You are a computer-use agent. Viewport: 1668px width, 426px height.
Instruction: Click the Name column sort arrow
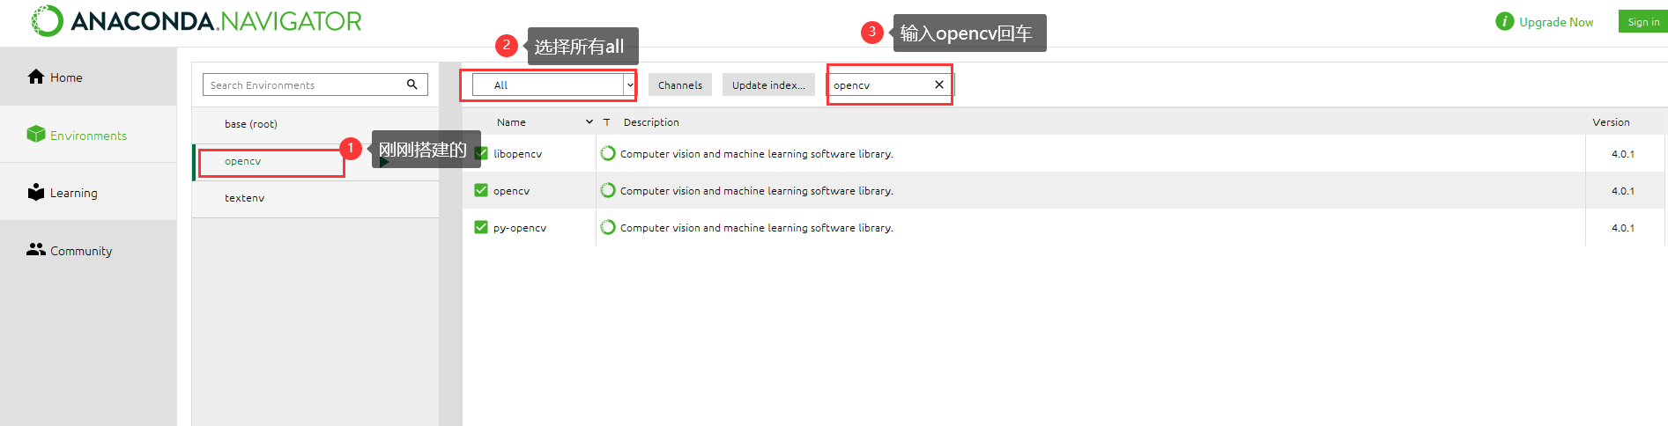coord(589,121)
